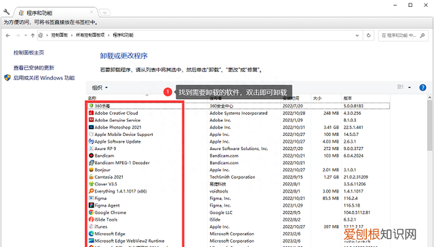
Task: Sort by the 版本 column header
Action: coord(348,98)
